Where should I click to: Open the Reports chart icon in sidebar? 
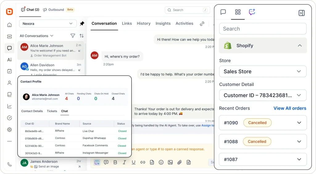[10, 106]
